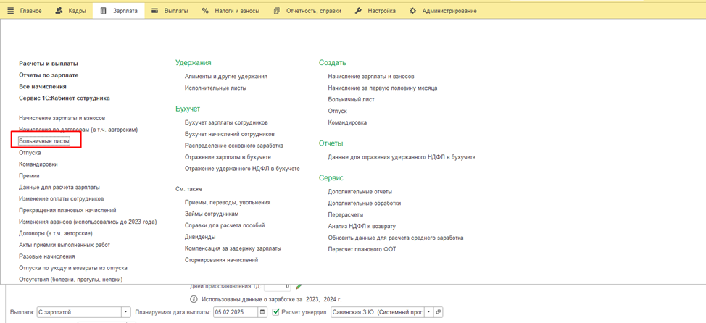The width and height of the screenshot is (706, 323).
Task: Click the Дни приостановления ТД field
Action: coord(278,287)
